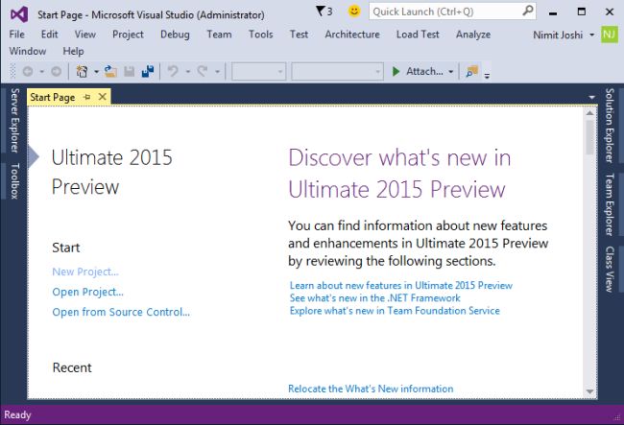Click the Navigate Forward toolbar button
This screenshot has width=624, height=425.
point(56,72)
